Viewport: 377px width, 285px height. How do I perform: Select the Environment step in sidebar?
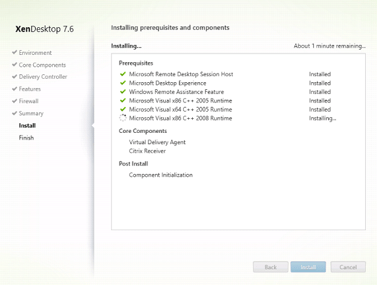(x=35, y=53)
